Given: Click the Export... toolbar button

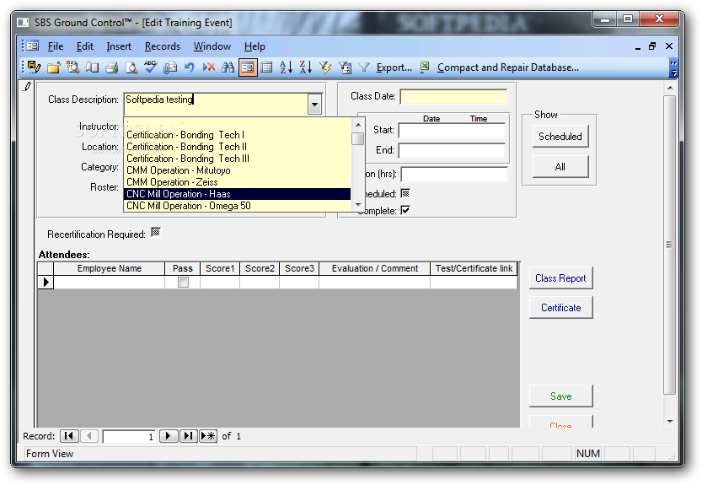Looking at the screenshot, I should [394, 67].
